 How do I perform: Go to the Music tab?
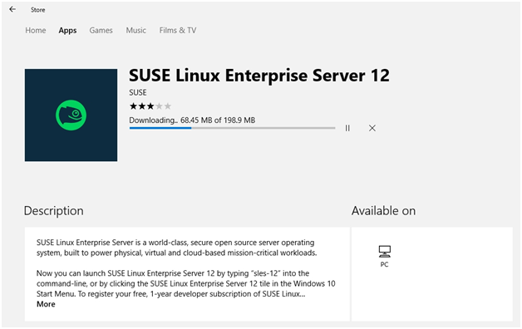[x=135, y=30]
